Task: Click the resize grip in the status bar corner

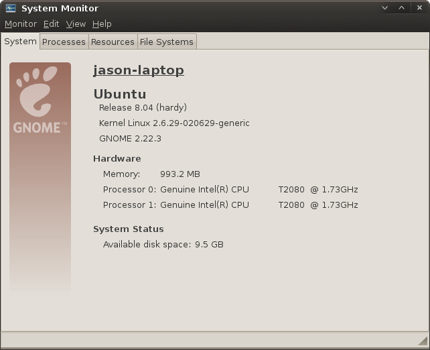Action: coord(423,341)
